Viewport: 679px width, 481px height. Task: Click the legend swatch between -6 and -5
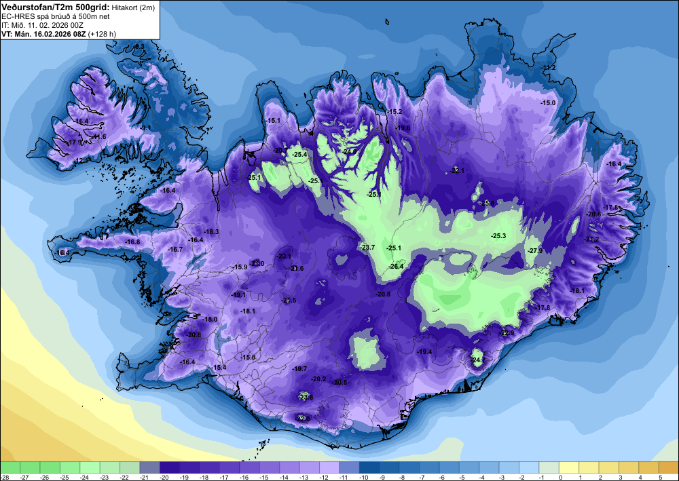[449, 467]
